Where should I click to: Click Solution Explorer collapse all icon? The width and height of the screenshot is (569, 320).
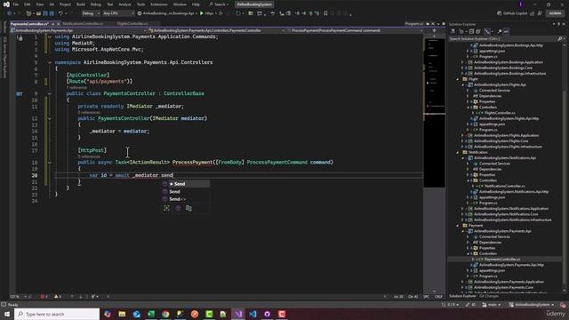pyautogui.click(x=471, y=32)
